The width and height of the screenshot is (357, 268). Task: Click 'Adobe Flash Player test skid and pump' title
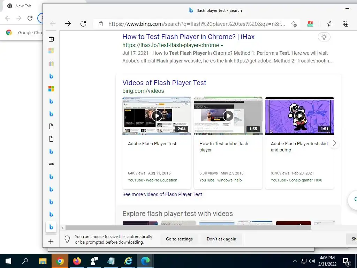pos(299,147)
